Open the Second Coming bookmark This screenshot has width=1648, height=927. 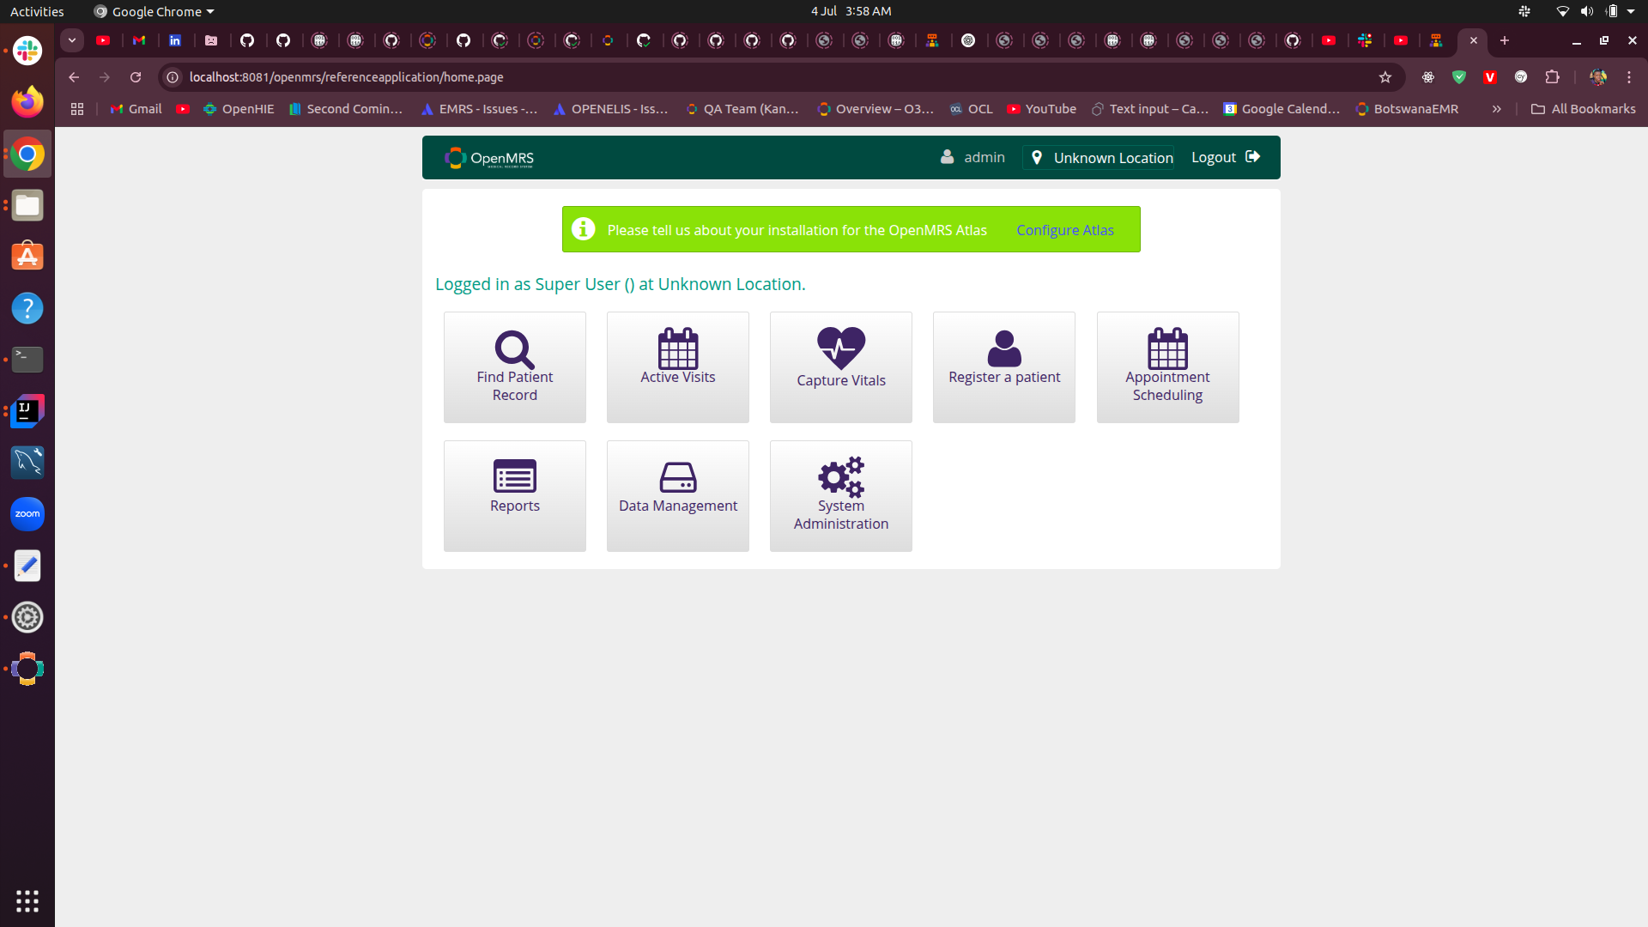tap(346, 109)
